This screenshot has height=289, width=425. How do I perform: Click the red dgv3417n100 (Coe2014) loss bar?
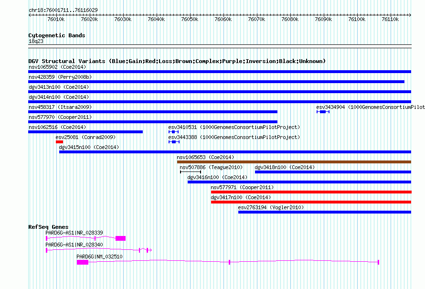click(x=311, y=202)
